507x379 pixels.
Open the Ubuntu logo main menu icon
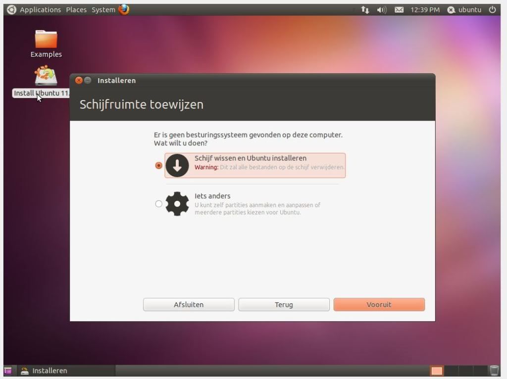click(11, 10)
